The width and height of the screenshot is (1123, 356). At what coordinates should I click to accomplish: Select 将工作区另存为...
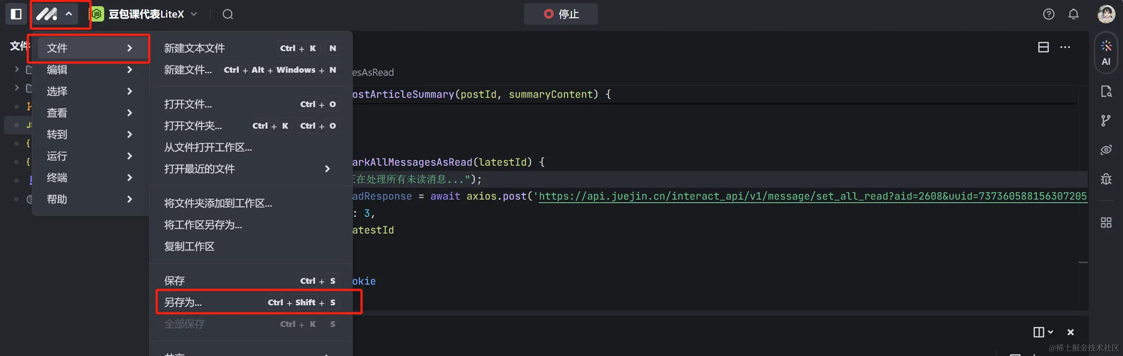click(x=251, y=225)
